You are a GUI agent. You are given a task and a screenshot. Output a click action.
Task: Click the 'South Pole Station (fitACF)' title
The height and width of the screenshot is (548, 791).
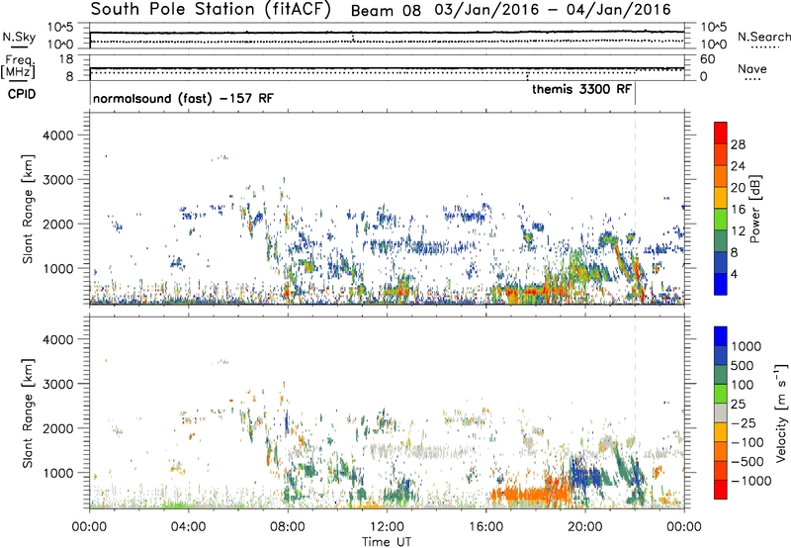(211, 10)
